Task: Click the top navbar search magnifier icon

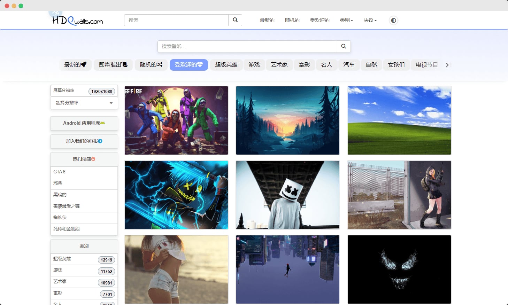Action: coord(235,20)
